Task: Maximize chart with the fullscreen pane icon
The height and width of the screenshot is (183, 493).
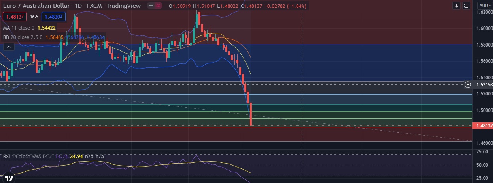Action: tap(466, 6)
